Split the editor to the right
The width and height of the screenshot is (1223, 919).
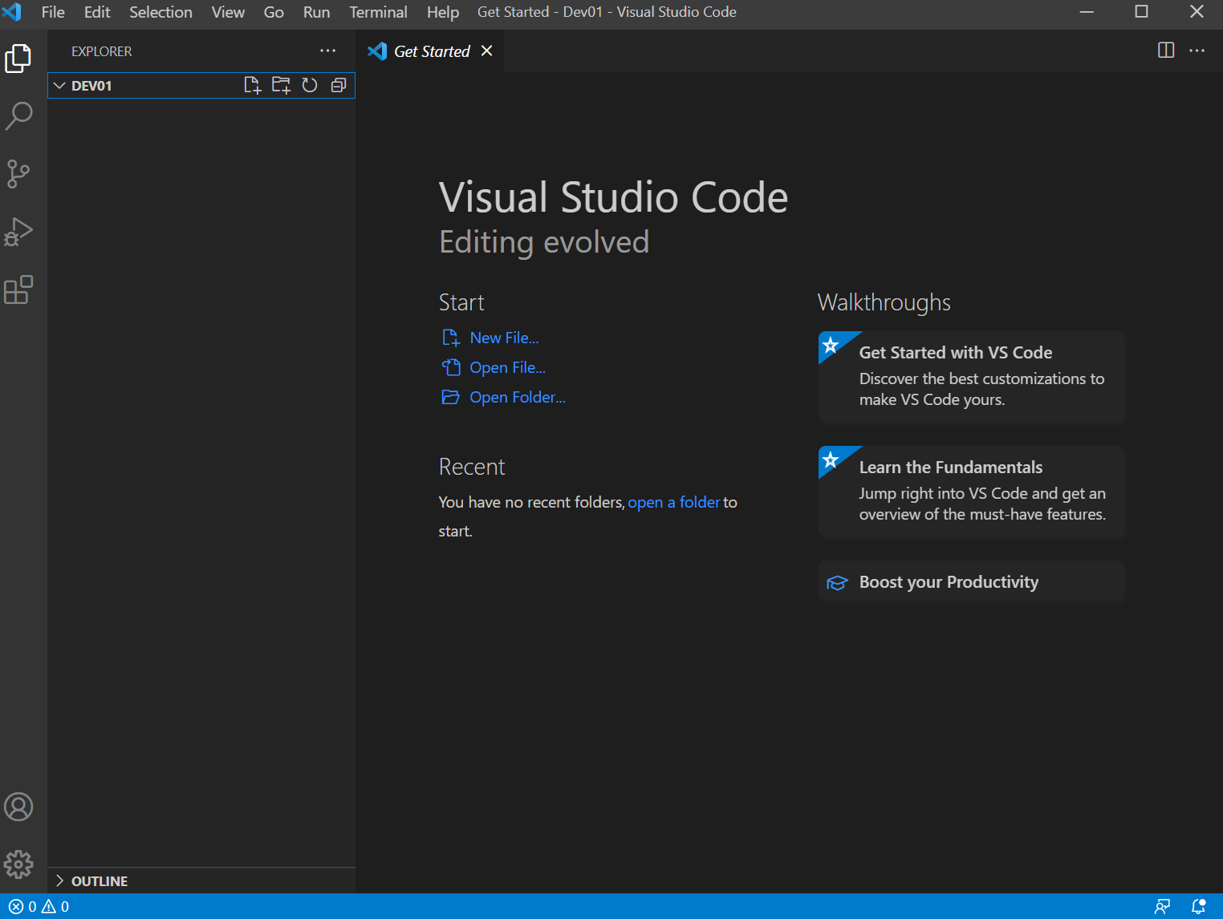pyautogui.click(x=1166, y=51)
